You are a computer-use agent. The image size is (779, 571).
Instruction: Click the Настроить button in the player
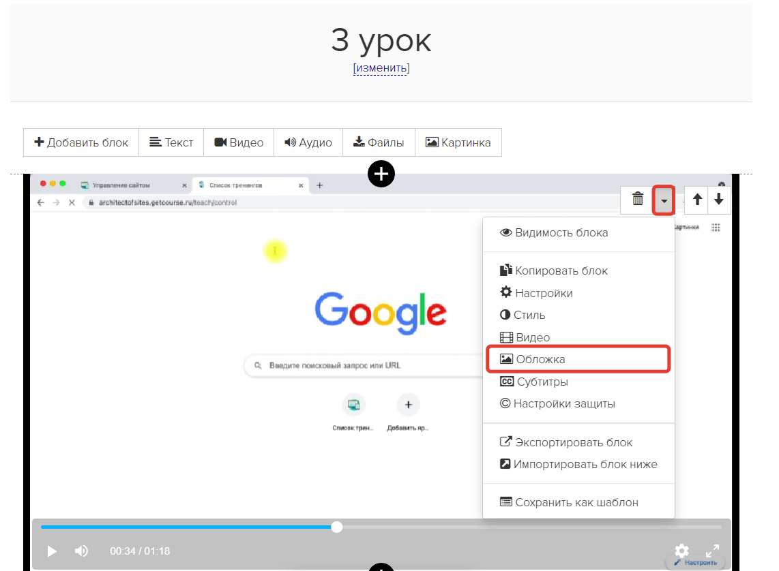(696, 563)
